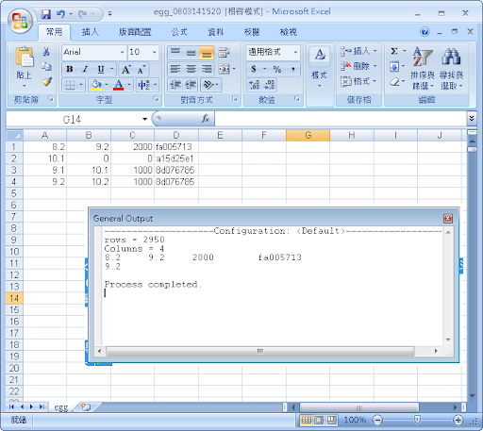
Task: Increase the cell indent
Action: coord(191,85)
